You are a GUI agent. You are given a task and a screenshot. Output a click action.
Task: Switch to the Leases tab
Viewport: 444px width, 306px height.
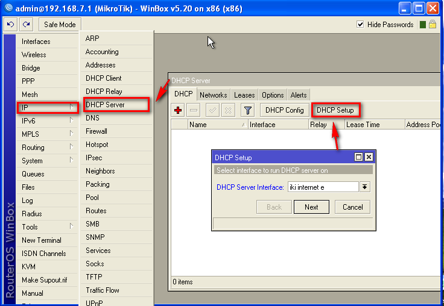(x=244, y=95)
